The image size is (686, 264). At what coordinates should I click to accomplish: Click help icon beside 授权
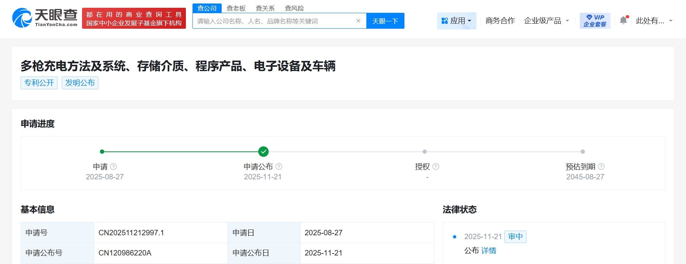point(436,167)
